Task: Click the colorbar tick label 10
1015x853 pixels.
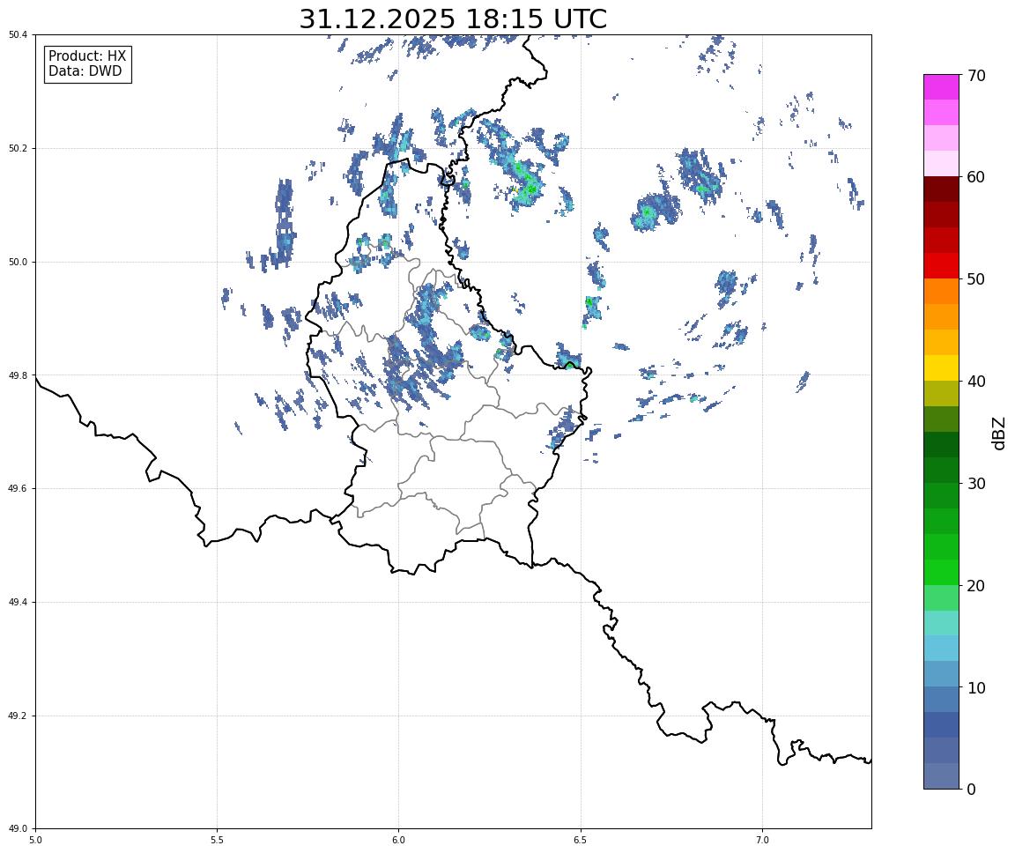Action: (976, 687)
